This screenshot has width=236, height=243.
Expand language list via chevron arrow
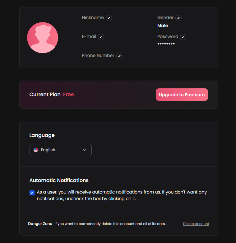click(85, 150)
